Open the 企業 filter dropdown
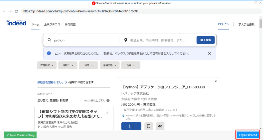 131,65
